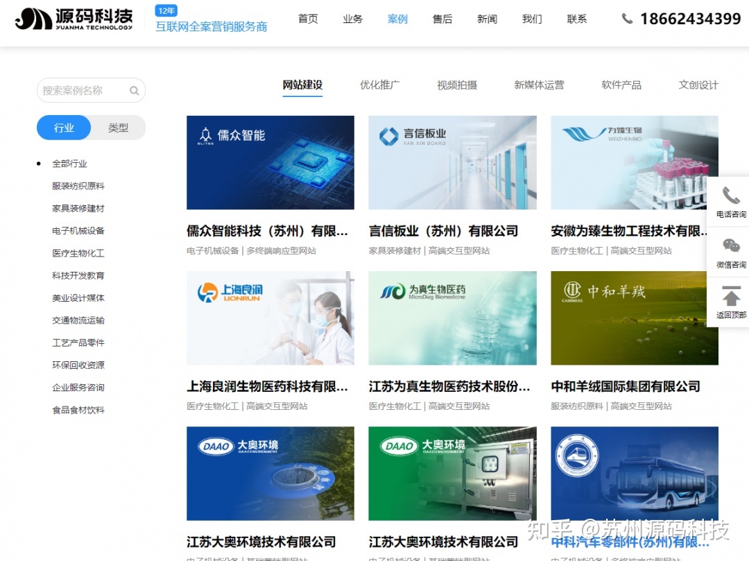
Task: Open the 为臻生物 case thumbnail
Action: [x=635, y=162]
